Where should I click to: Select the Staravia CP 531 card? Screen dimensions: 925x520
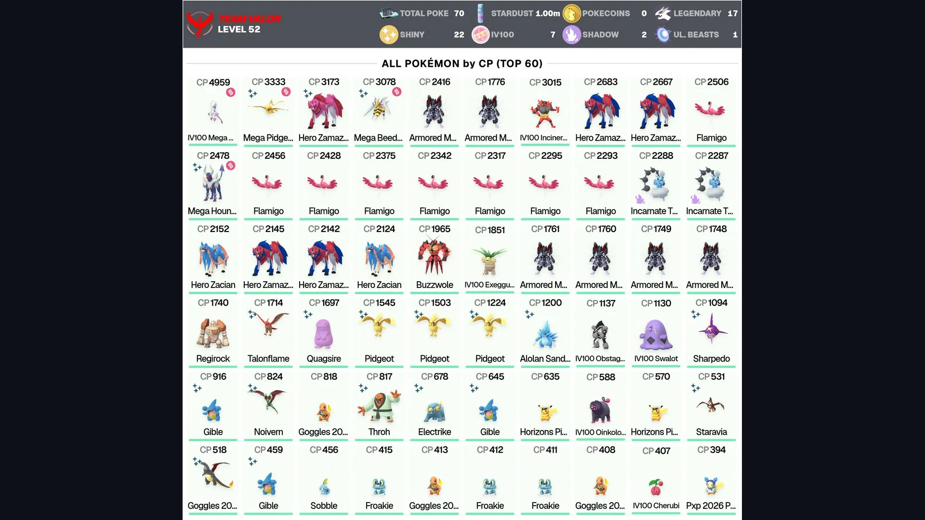(712, 405)
